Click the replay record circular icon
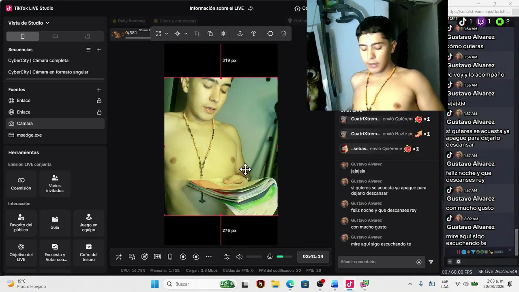The height and width of the screenshot is (292, 519). (x=196, y=257)
